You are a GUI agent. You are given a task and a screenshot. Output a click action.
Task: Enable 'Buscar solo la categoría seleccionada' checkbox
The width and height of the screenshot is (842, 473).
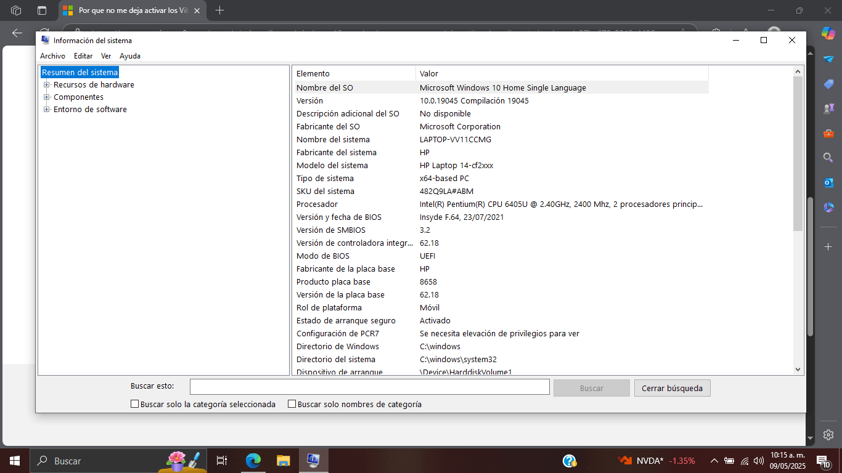point(135,404)
